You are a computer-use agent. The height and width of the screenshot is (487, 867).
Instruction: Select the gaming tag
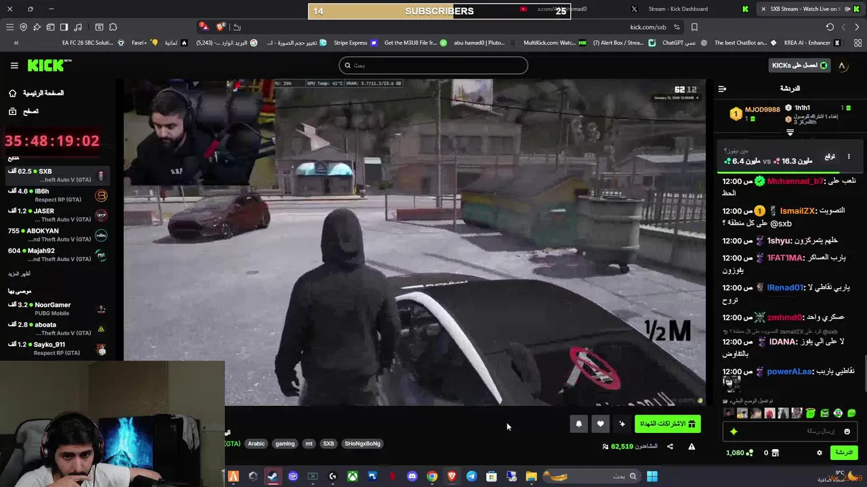(285, 444)
